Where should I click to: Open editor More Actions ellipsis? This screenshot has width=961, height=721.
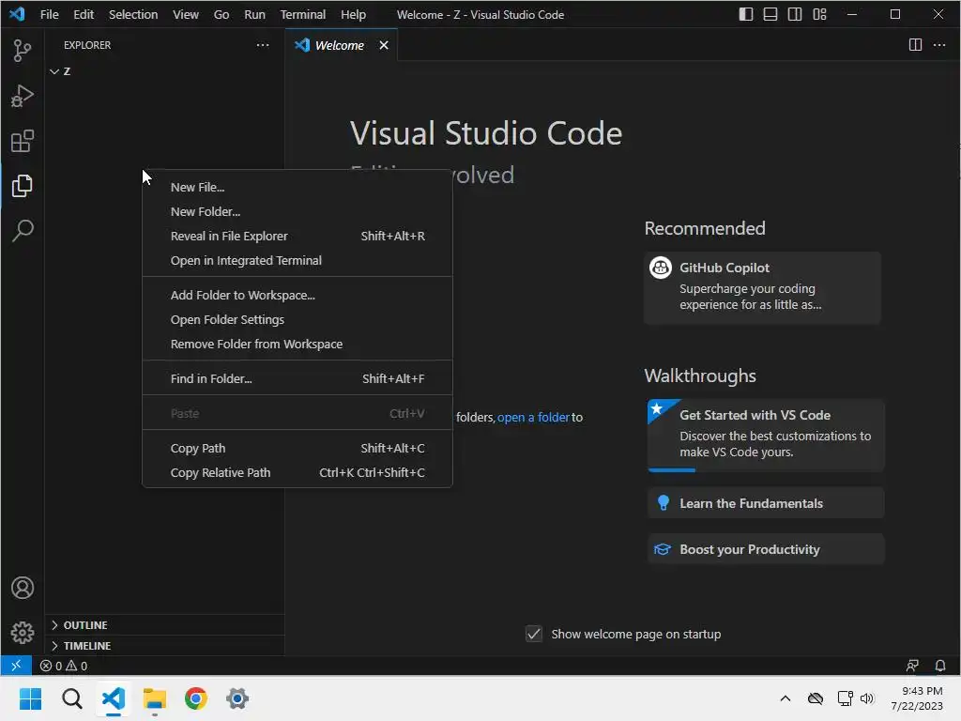point(938,45)
